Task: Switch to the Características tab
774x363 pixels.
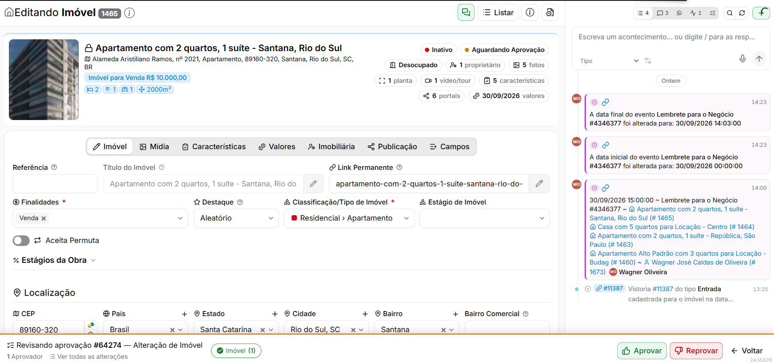Action: coord(214,147)
